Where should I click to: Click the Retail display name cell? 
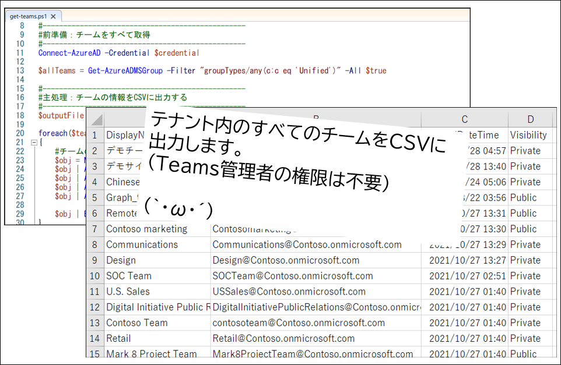click(157, 339)
